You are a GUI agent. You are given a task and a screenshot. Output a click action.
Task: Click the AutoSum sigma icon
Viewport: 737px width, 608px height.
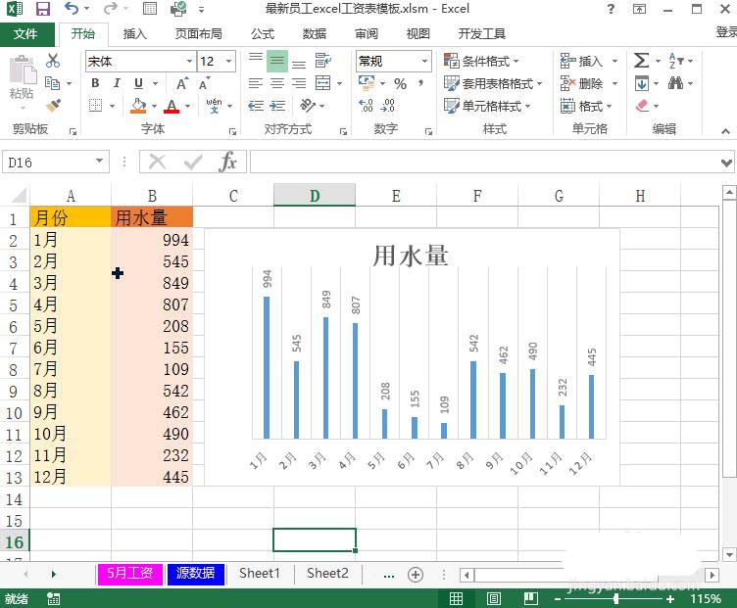641,61
